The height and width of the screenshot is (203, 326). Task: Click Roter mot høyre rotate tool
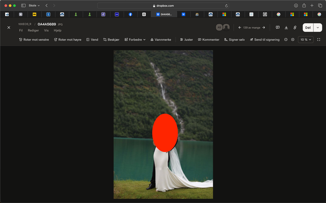68,40
